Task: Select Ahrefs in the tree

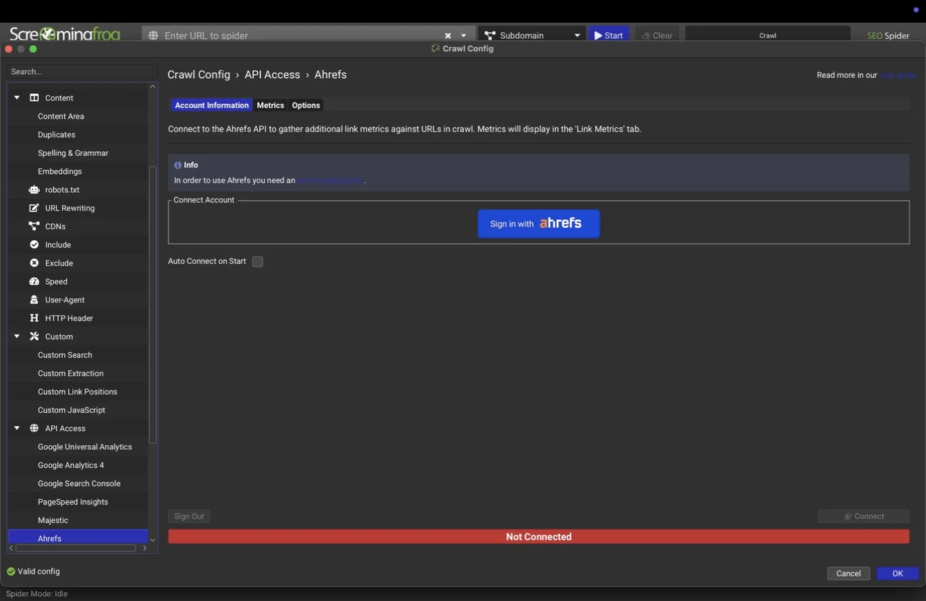Action: coord(78,538)
